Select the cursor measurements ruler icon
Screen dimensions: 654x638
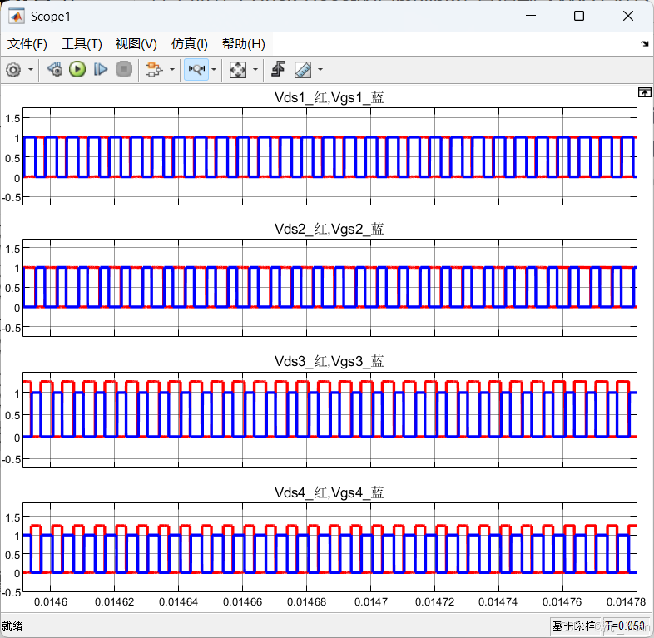(x=303, y=70)
